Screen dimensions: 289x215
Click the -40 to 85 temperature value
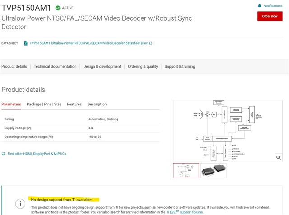[x=94, y=137]
